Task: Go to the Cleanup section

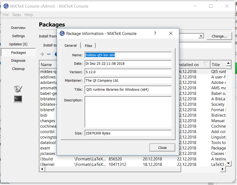Action: 18,69
